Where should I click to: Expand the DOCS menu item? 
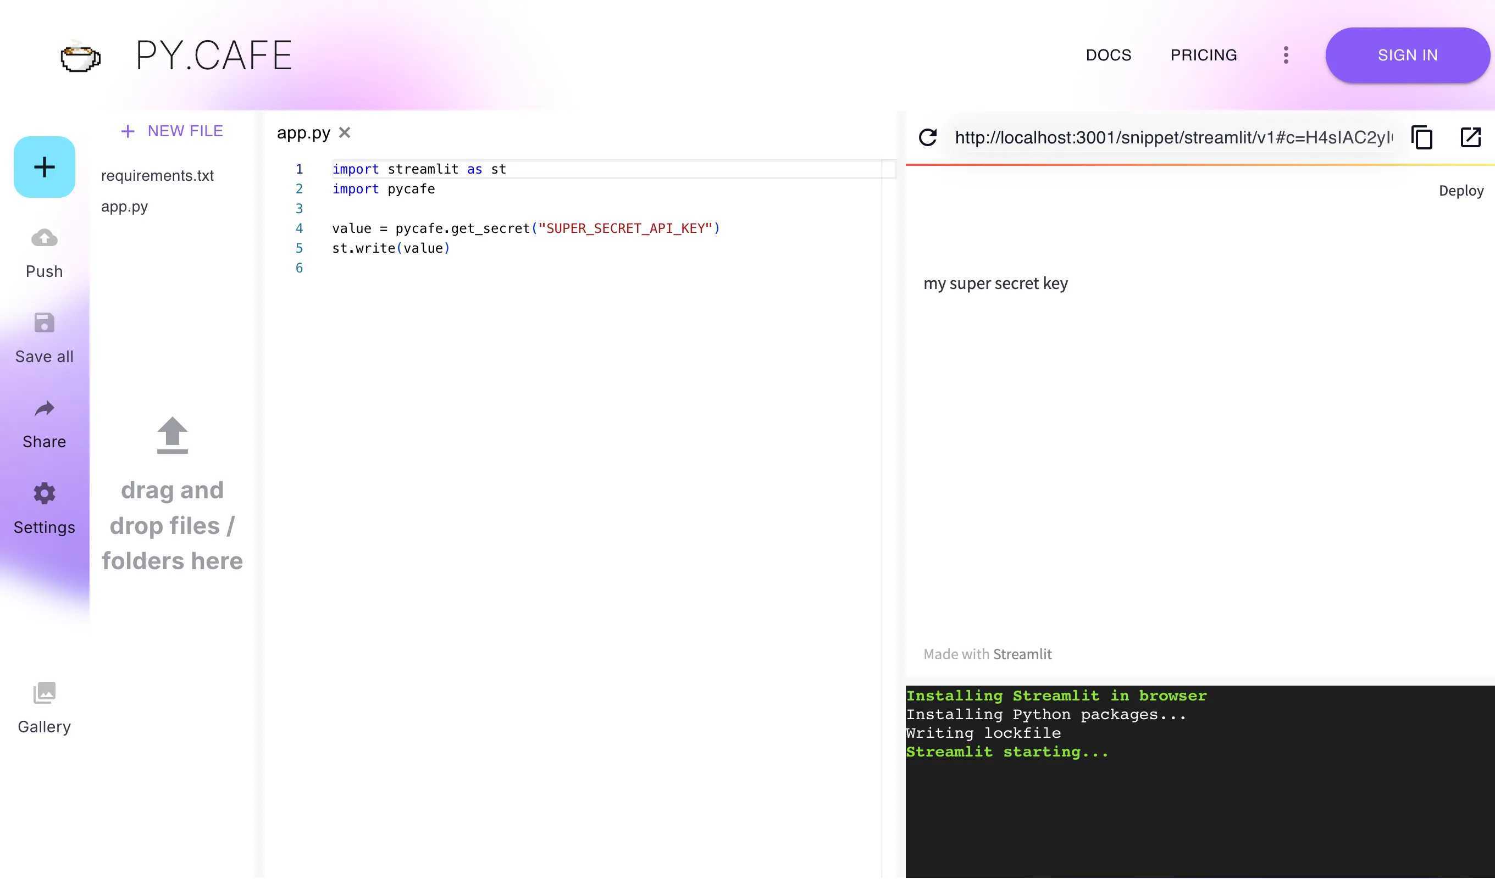pos(1110,55)
